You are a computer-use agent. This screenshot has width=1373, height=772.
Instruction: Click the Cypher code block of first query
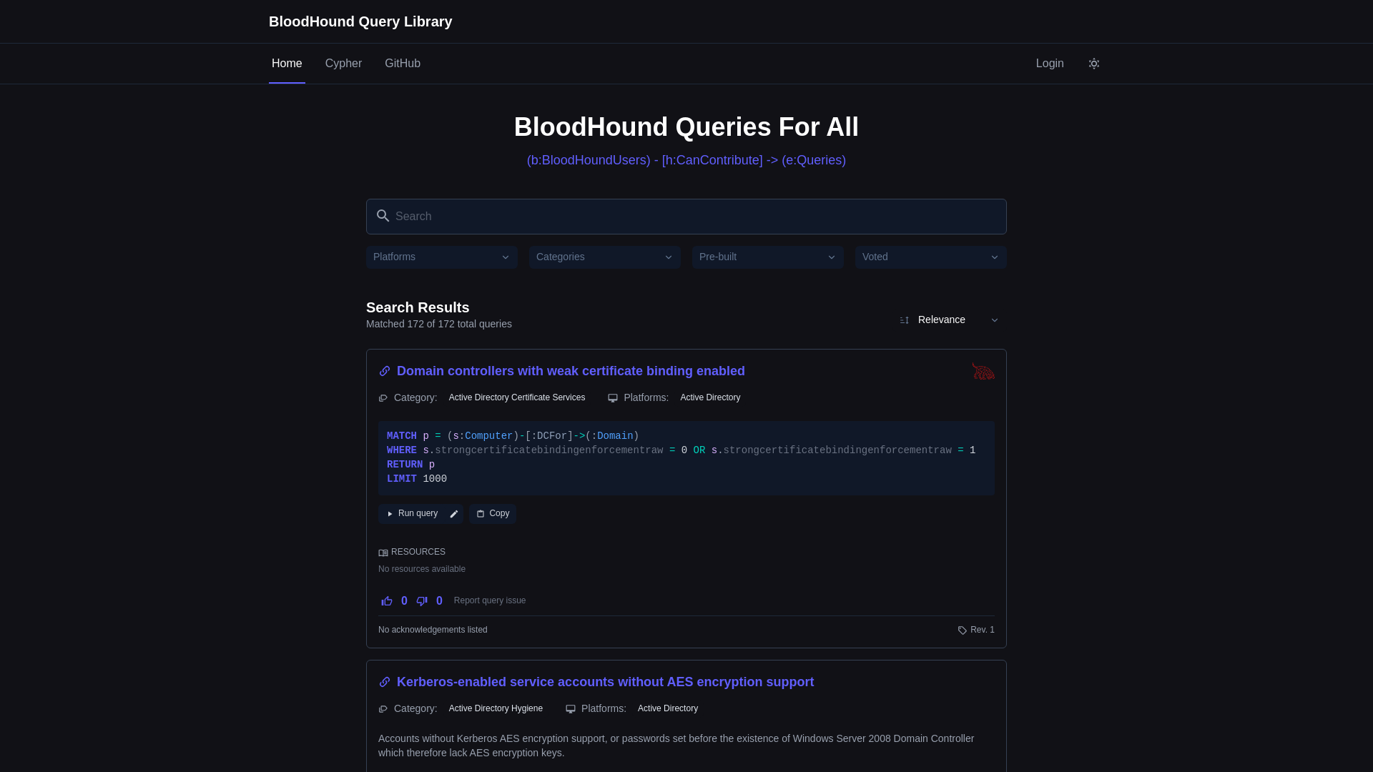pos(686,457)
